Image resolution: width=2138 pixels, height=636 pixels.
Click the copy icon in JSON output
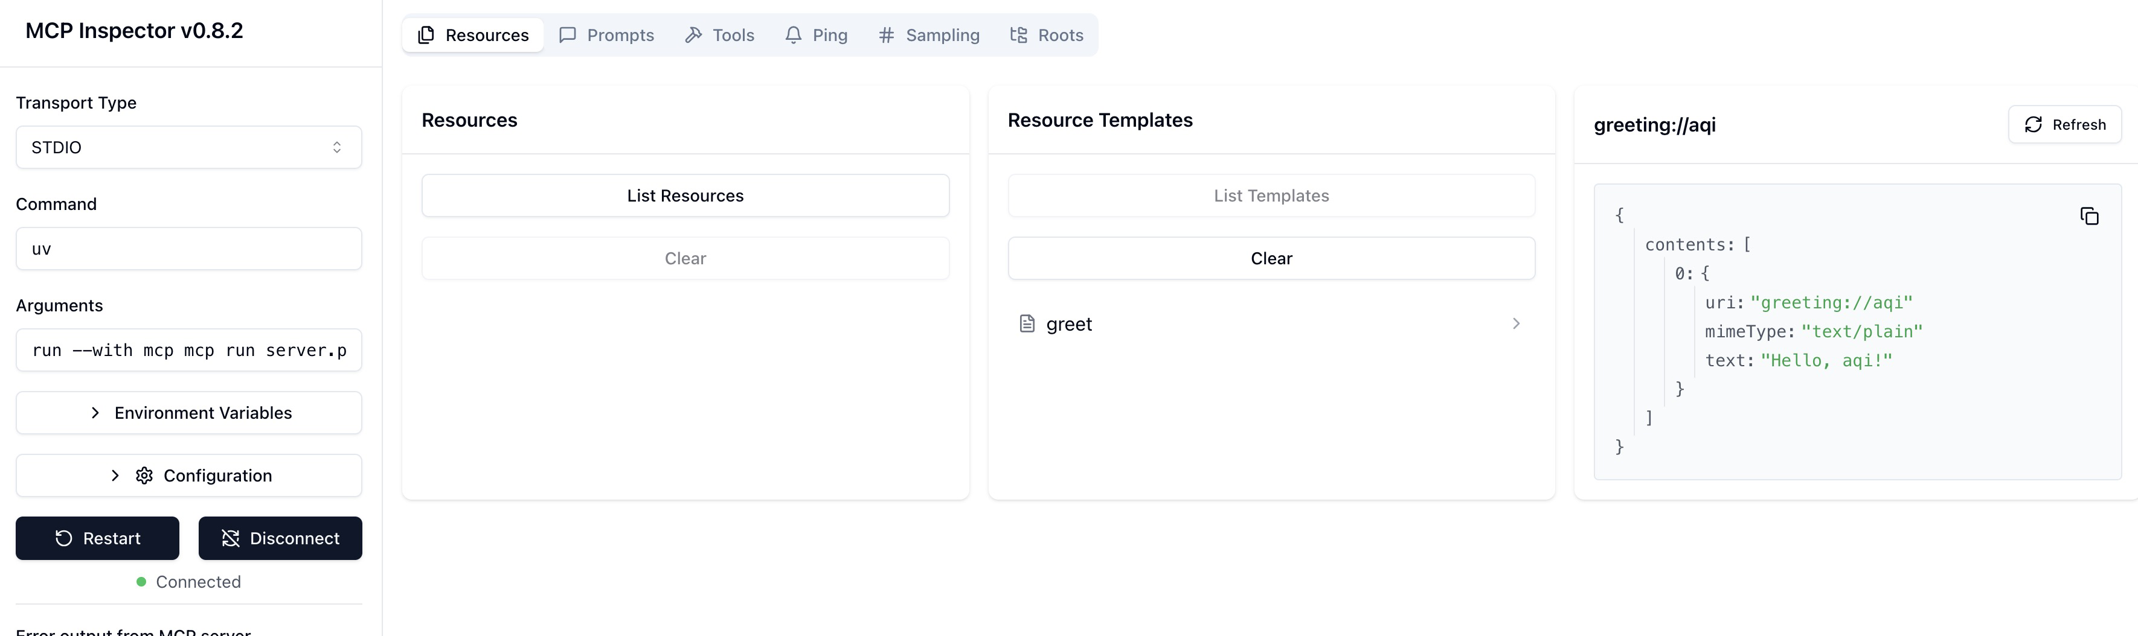click(2089, 217)
